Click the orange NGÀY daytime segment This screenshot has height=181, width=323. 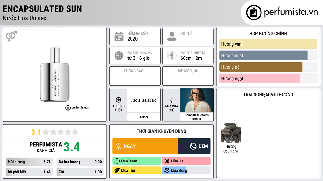(145, 146)
